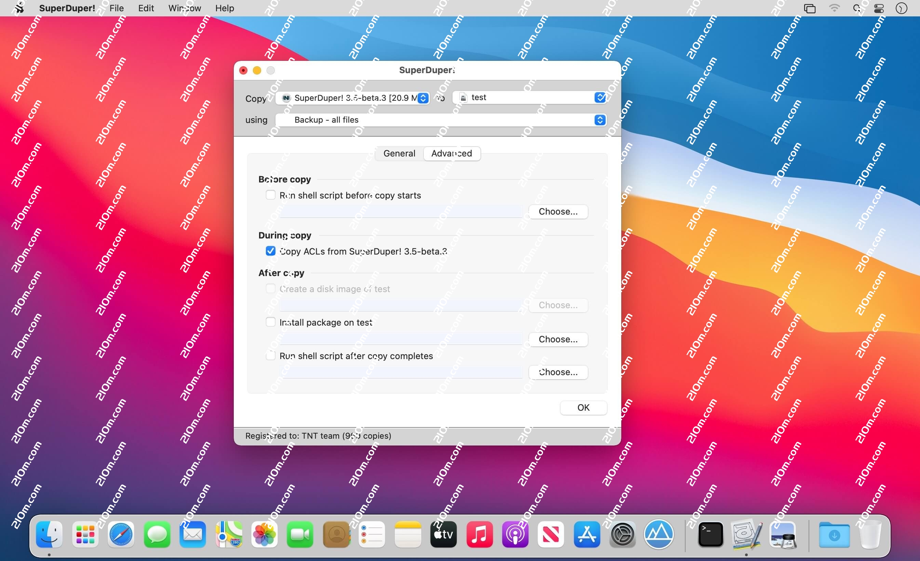
Task: Open the Podcasts app in dock
Action: 515,534
